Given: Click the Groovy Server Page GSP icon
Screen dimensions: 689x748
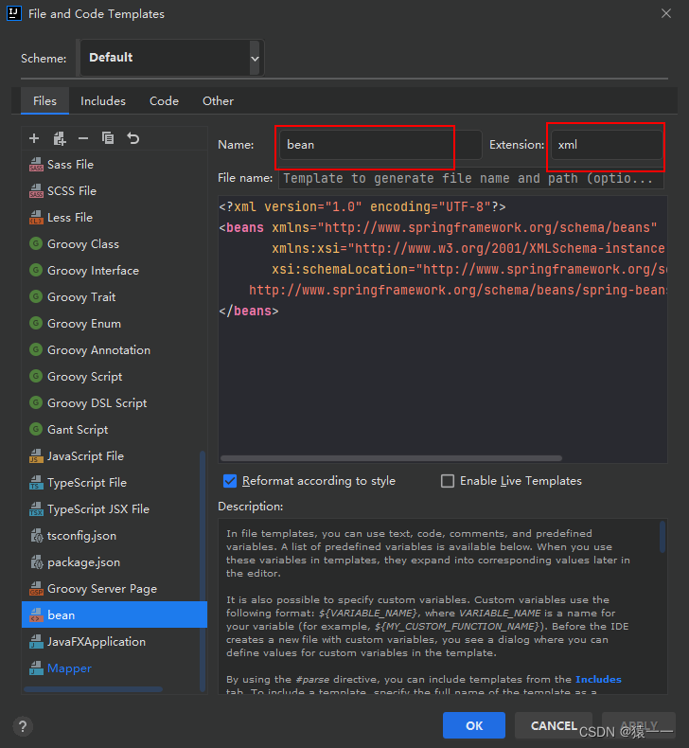Looking at the screenshot, I should pos(36,589).
